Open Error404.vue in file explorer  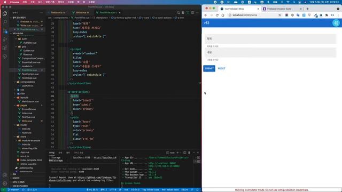click(x=29, y=109)
